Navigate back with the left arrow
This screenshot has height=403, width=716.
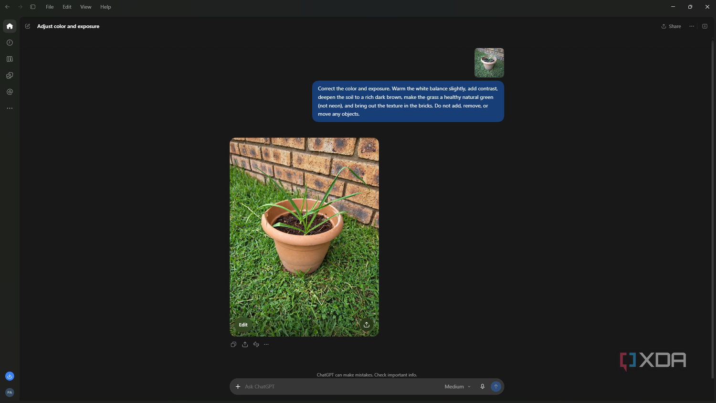pyautogui.click(x=7, y=7)
